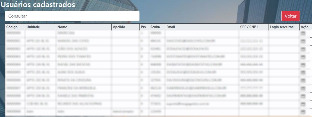Click the Voltar button

coord(290,16)
